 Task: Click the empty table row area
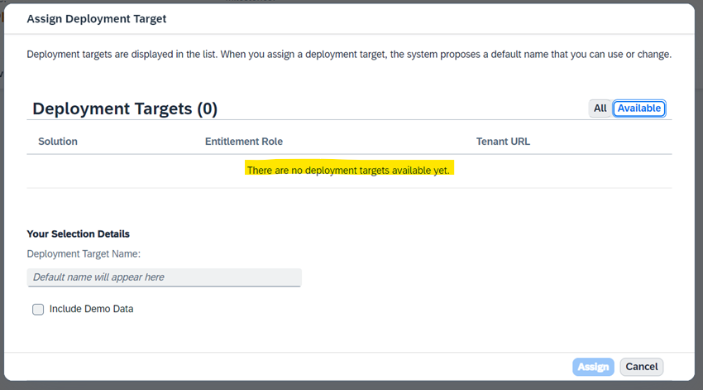point(349,171)
